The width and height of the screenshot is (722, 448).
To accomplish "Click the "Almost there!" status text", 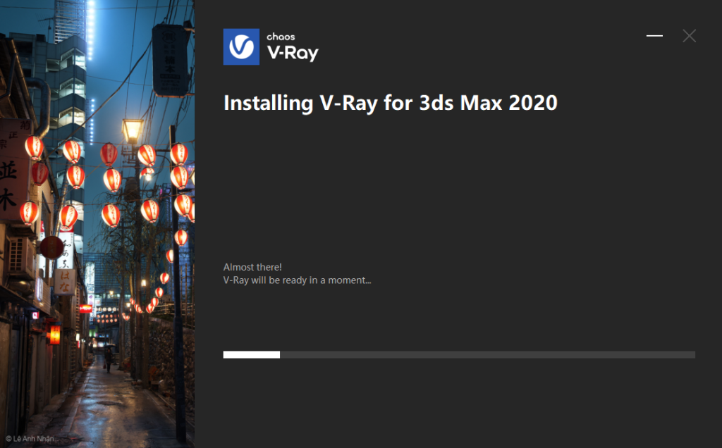I will click(x=252, y=267).
